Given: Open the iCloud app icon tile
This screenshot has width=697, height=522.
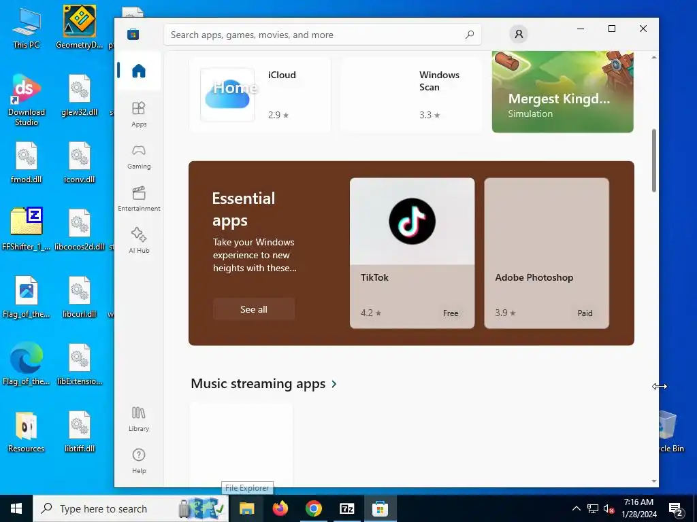Looking at the screenshot, I should [227, 94].
